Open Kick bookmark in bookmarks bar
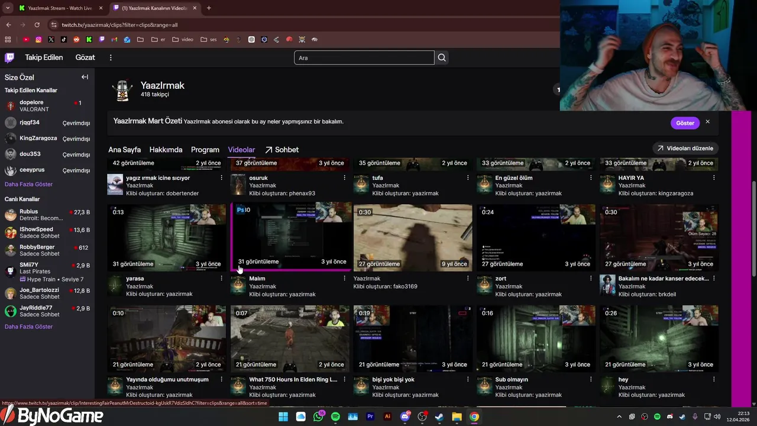Image resolution: width=757 pixels, height=426 pixels. pos(89,40)
